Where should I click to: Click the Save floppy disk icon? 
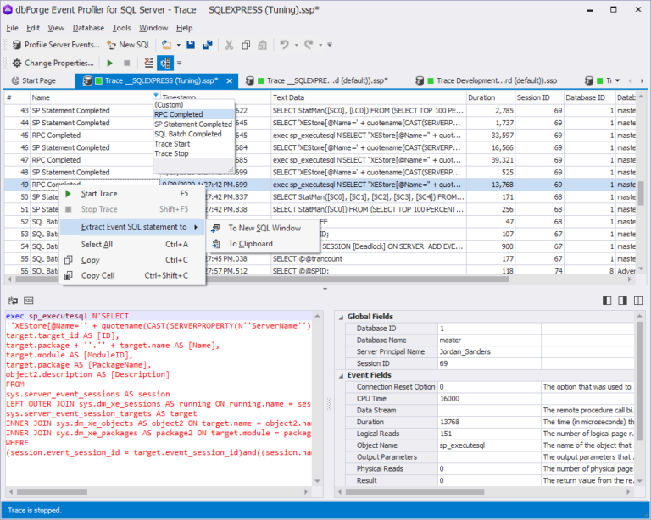tap(191, 45)
